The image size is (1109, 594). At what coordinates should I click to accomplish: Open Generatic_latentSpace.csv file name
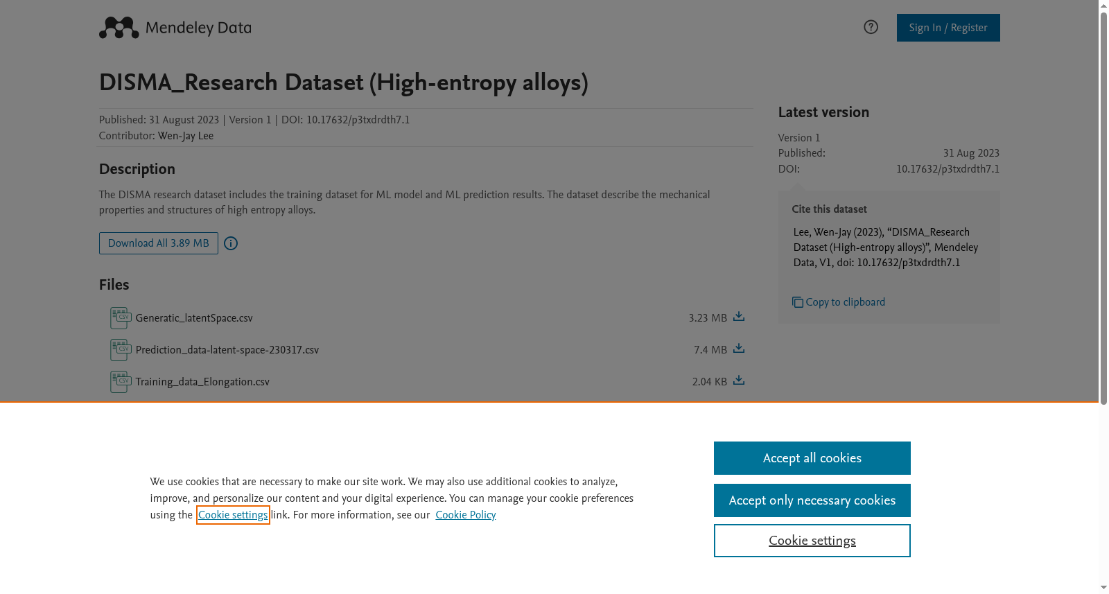194,318
